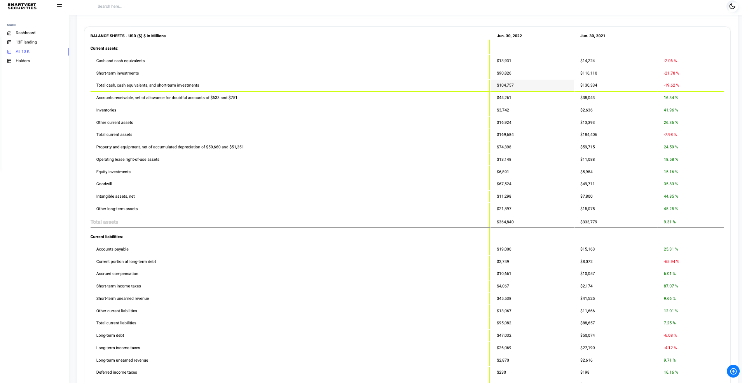Click $45,538 unearned revenue value
742x383 pixels.
tap(504, 299)
